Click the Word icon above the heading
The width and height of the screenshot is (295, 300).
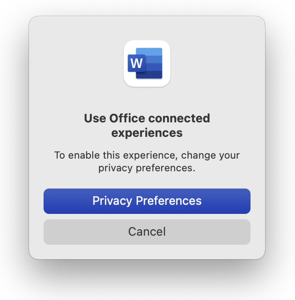click(147, 63)
